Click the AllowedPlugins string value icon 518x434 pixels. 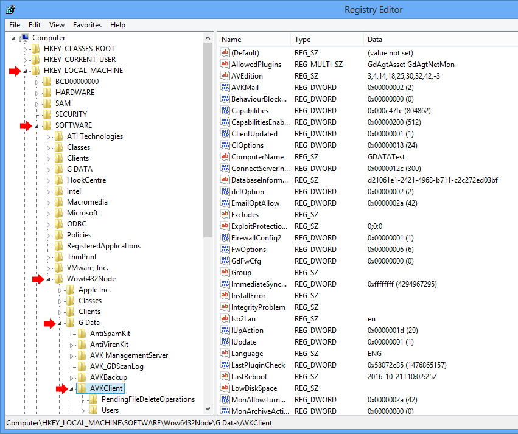pos(225,64)
